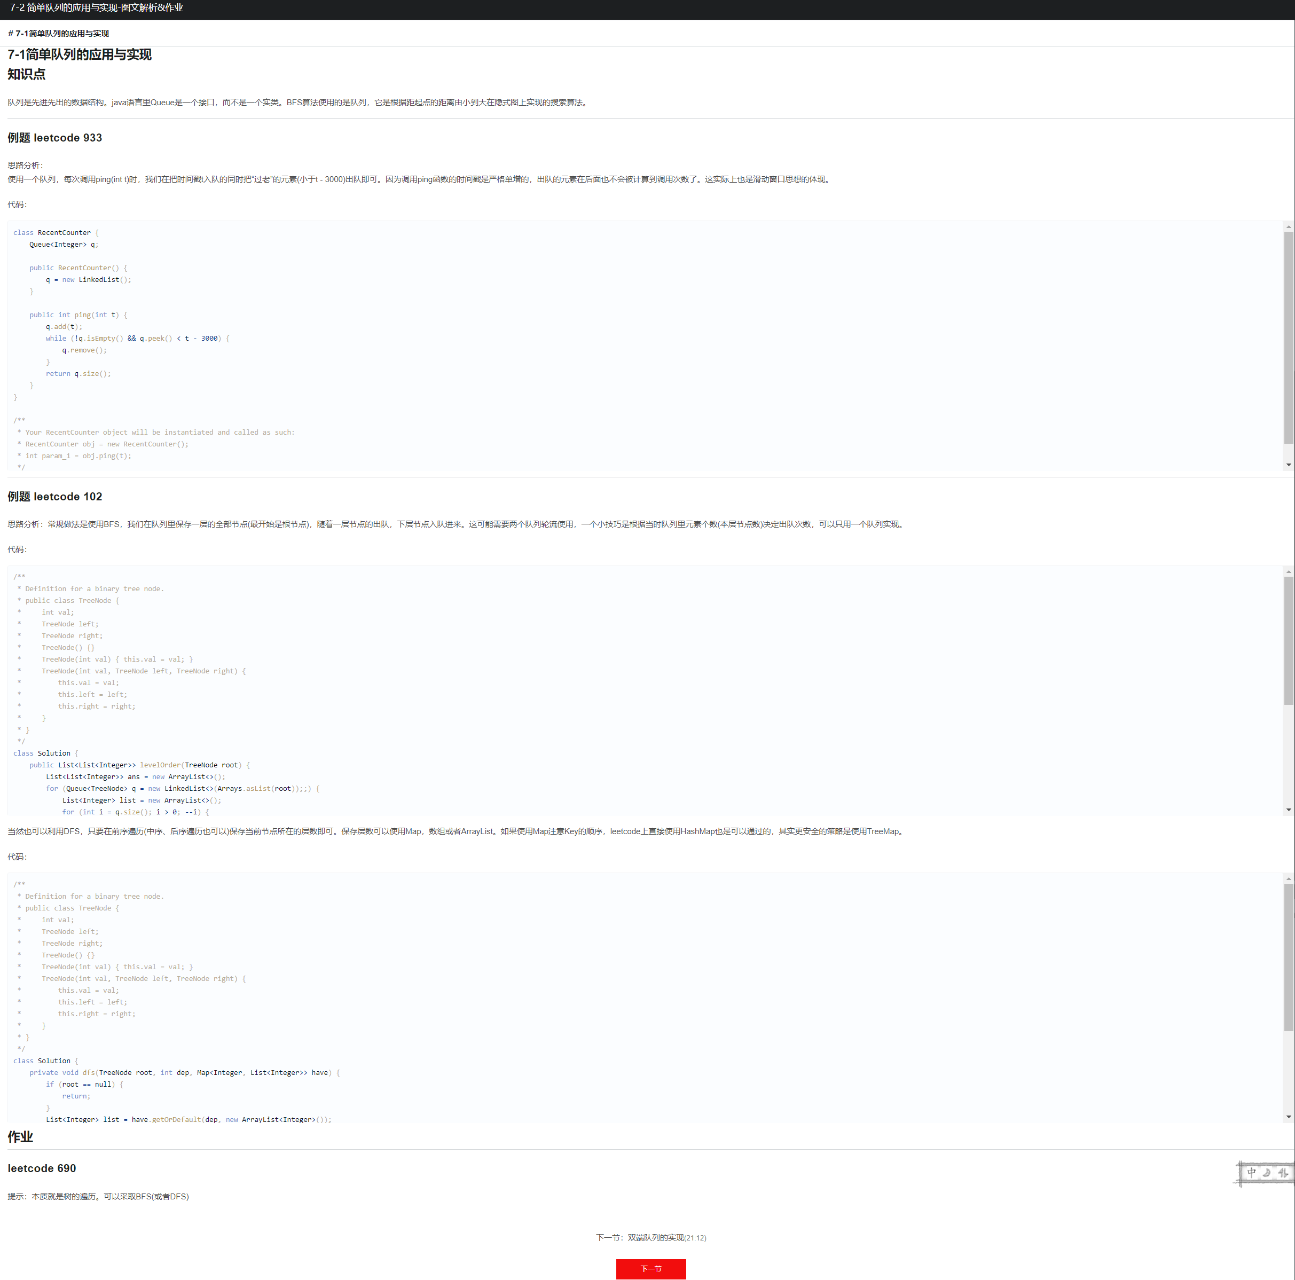This screenshot has width=1295, height=1280.
Task: Click the levelOrder code scrollbar thumb
Action: point(1288,640)
